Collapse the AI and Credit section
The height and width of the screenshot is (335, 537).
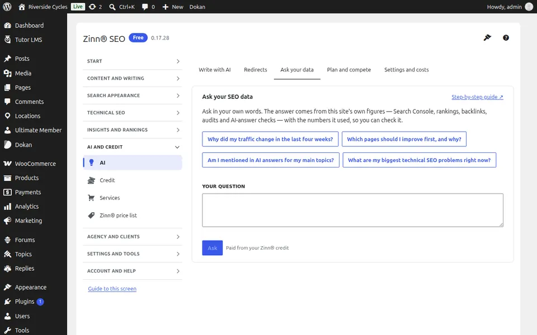point(133,147)
